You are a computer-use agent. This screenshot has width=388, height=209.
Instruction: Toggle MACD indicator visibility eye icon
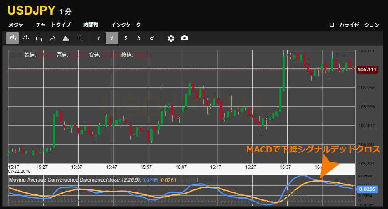coord(204,180)
